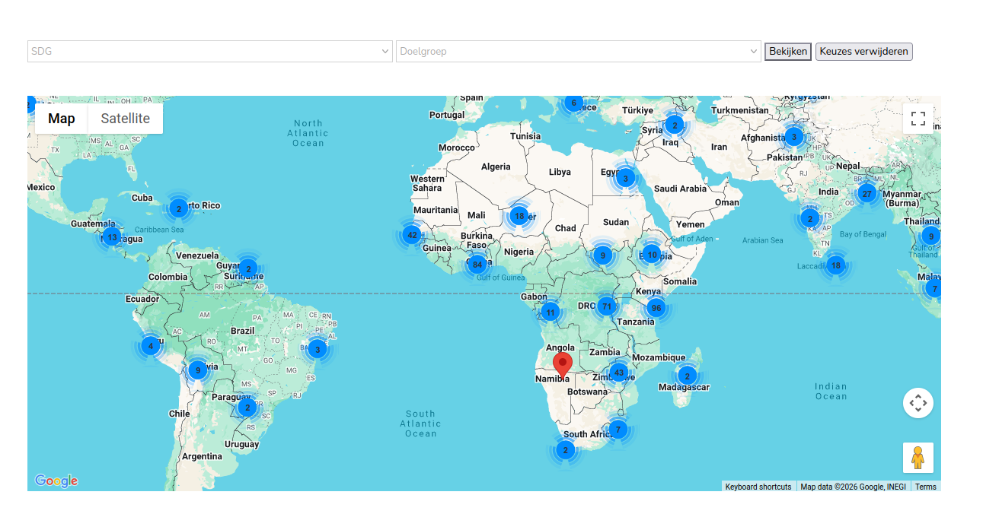Open the cluster marker with 2 near Syria

click(674, 125)
